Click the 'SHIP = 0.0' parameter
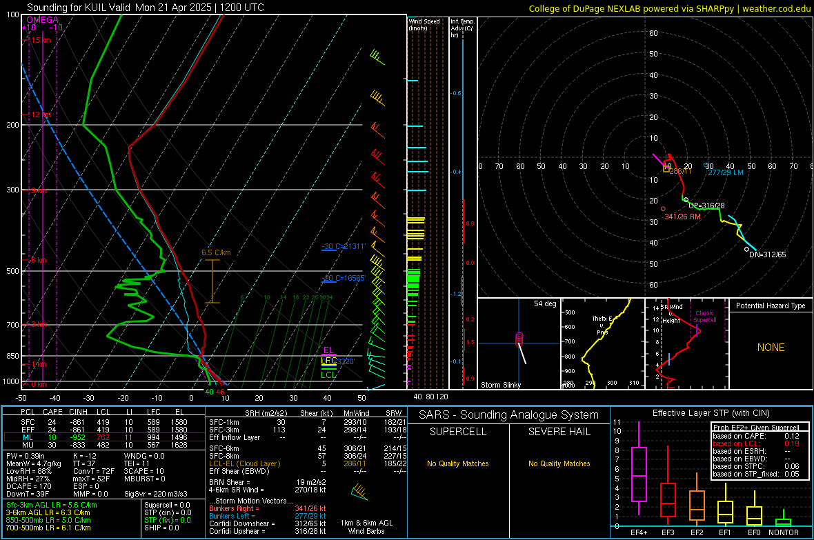Image resolution: width=814 pixels, height=540 pixels. point(161,528)
